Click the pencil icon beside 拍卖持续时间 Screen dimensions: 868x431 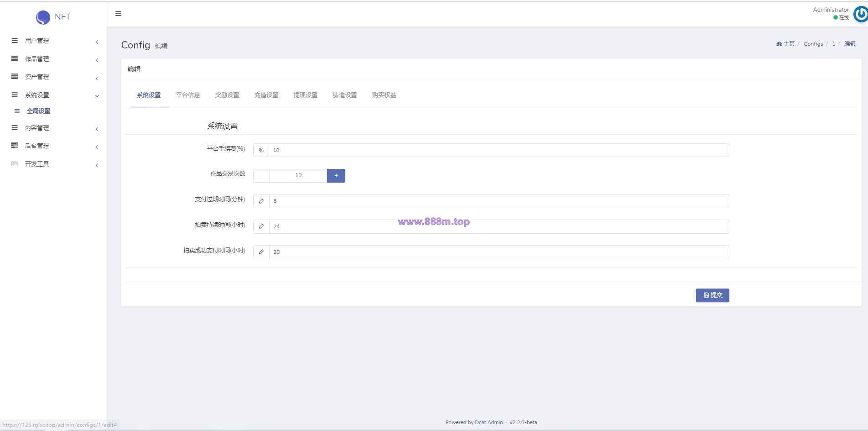[x=261, y=227]
